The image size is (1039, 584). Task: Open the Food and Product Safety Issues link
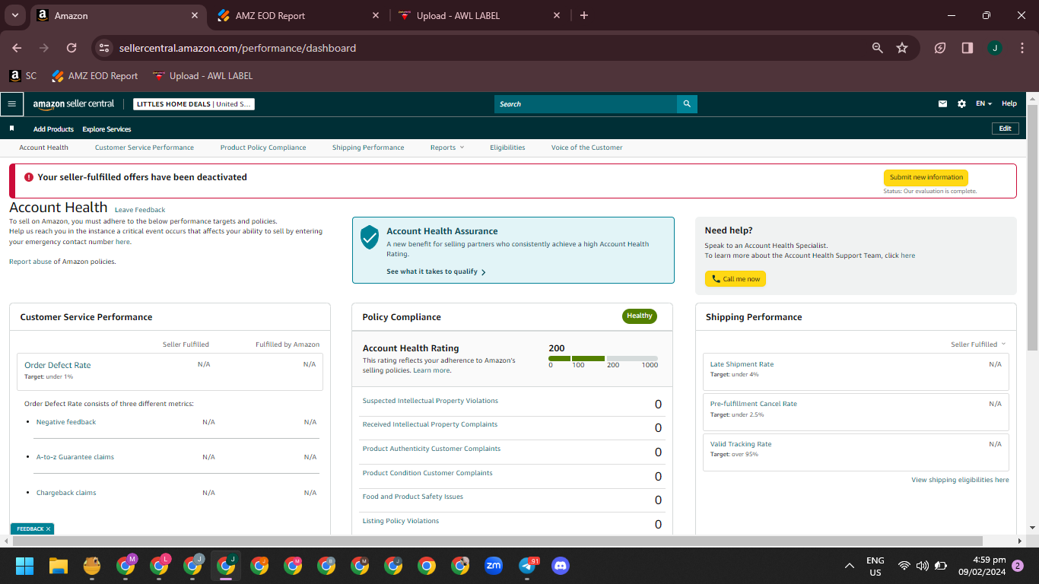[x=413, y=497]
